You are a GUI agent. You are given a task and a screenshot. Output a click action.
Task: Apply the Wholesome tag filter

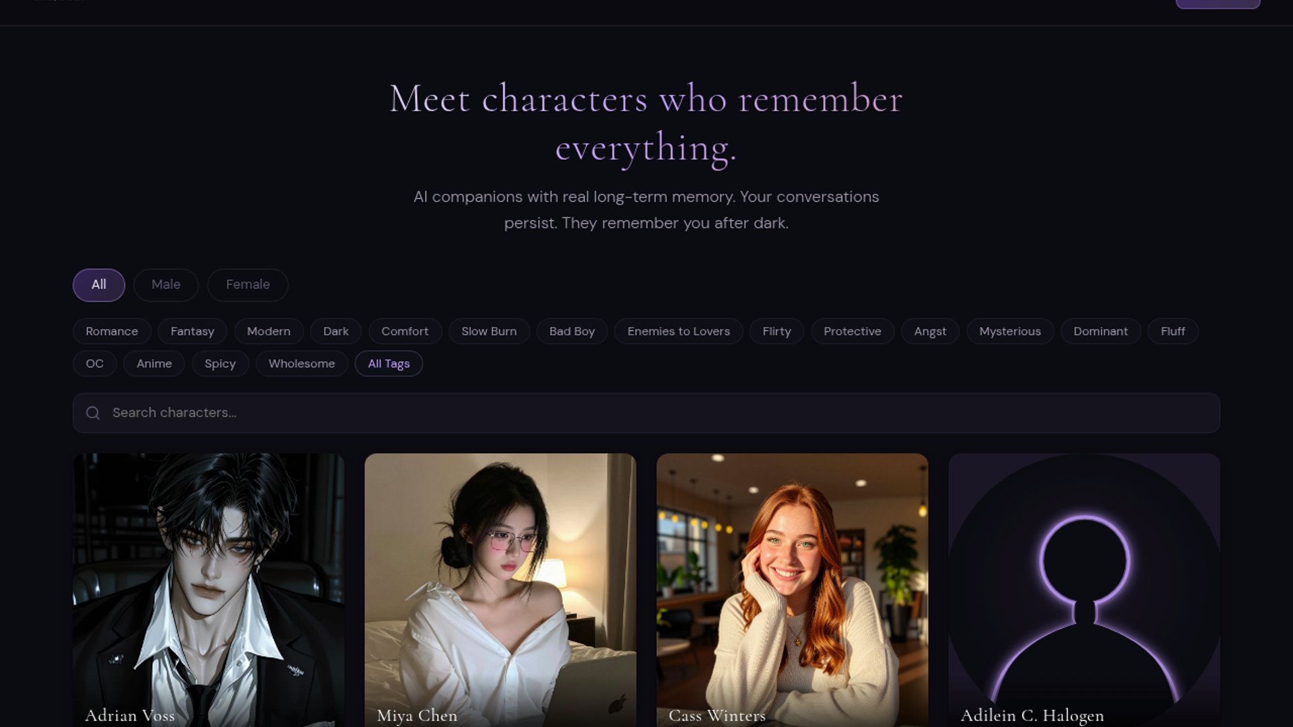[302, 363]
